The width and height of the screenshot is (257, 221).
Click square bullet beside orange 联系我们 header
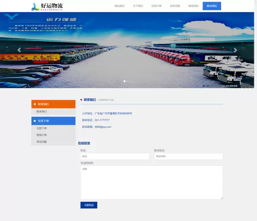tap(35, 104)
